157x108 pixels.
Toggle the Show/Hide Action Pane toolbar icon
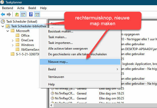point(37,15)
